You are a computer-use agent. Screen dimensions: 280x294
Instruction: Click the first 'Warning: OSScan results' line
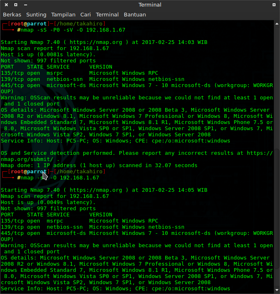(x=137, y=101)
